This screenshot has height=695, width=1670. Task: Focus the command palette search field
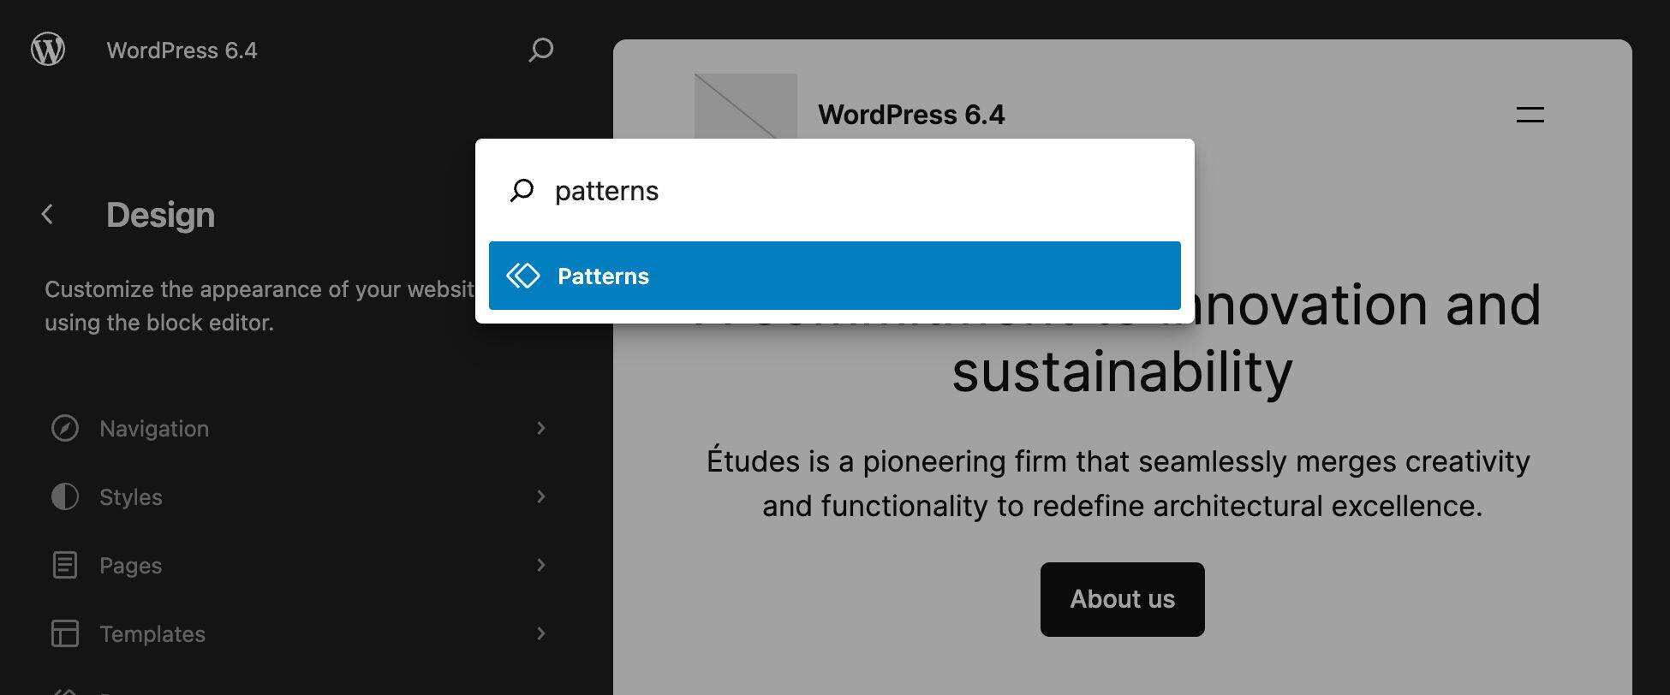pos(856,191)
